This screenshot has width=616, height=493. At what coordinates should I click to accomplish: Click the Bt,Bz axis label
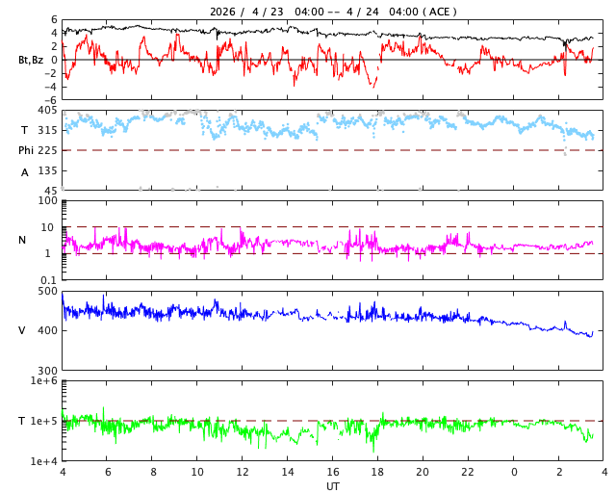click(x=31, y=60)
